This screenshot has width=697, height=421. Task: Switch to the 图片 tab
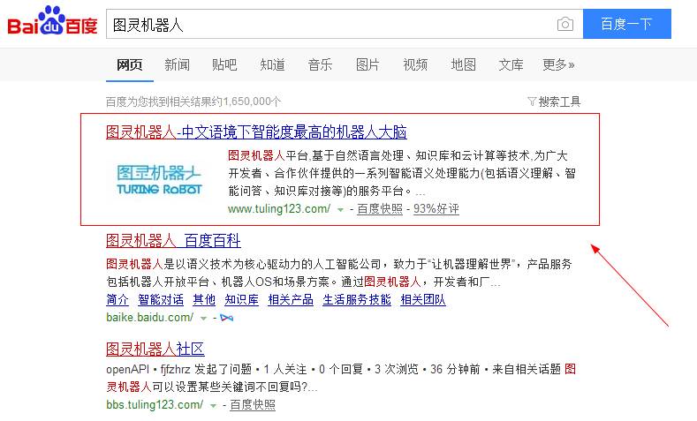[x=367, y=64]
